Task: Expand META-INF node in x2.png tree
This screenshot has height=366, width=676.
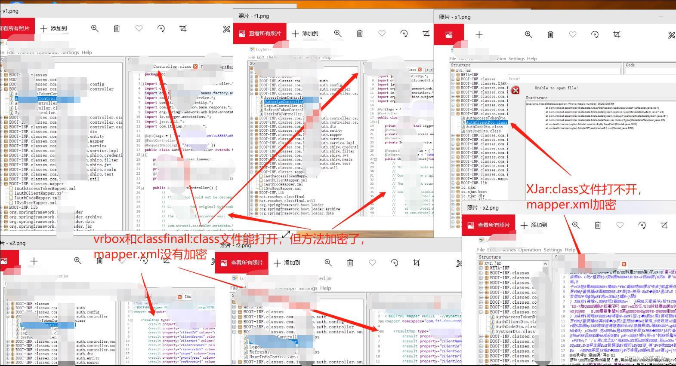Action: point(481,268)
